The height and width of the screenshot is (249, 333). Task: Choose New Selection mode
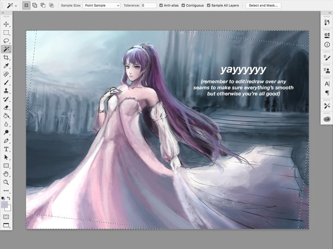tap(26, 5)
